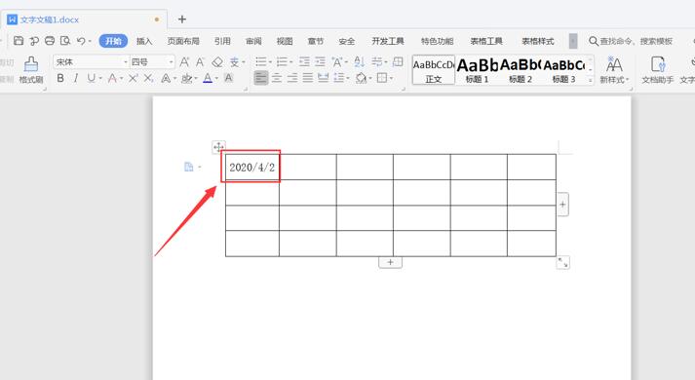Viewport: 695px width, 380px height.
Task: Click the table move handle icon
Action: tap(218, 146)
